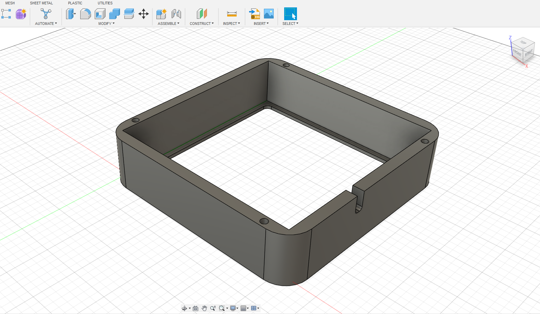Click the Viewports layout icon

tap(254, 308)
